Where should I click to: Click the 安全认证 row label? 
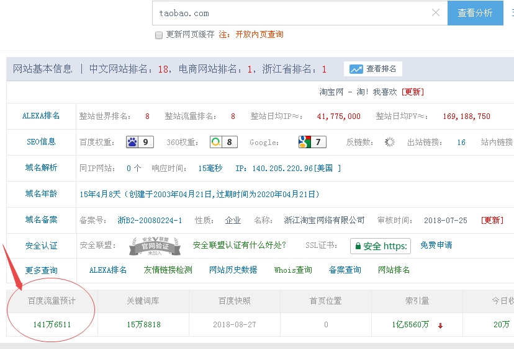(42, 246)
